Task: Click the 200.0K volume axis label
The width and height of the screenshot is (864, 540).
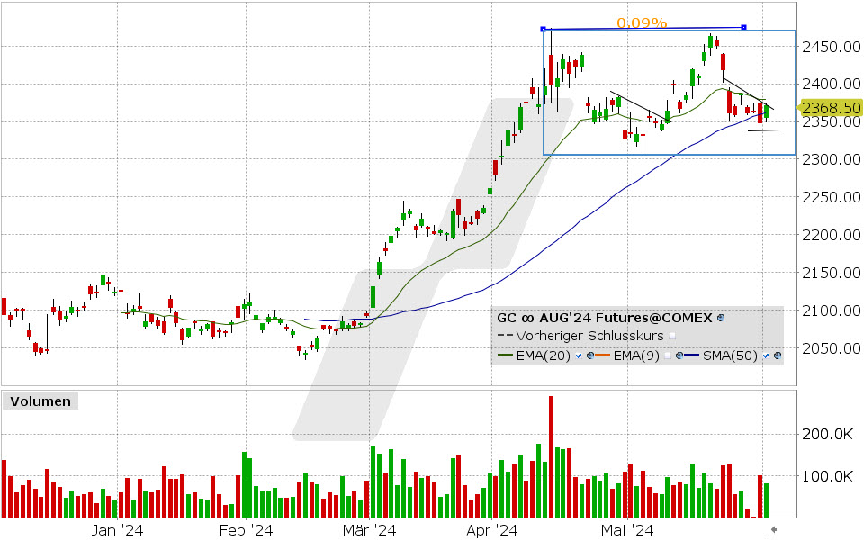Action: tap(828, 435)
